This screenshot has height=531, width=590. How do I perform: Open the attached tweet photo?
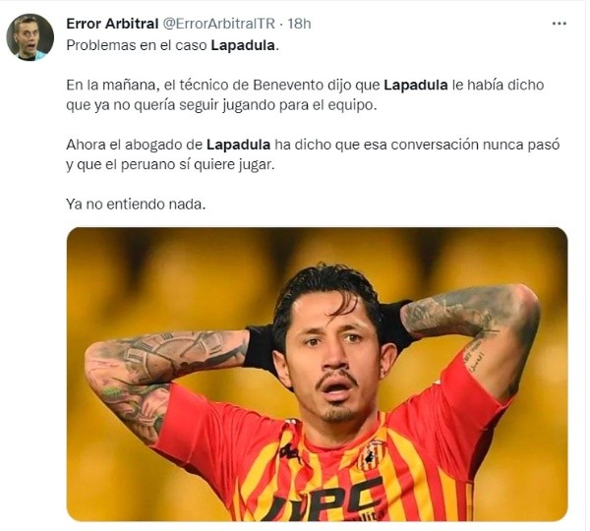pos(318,374)
